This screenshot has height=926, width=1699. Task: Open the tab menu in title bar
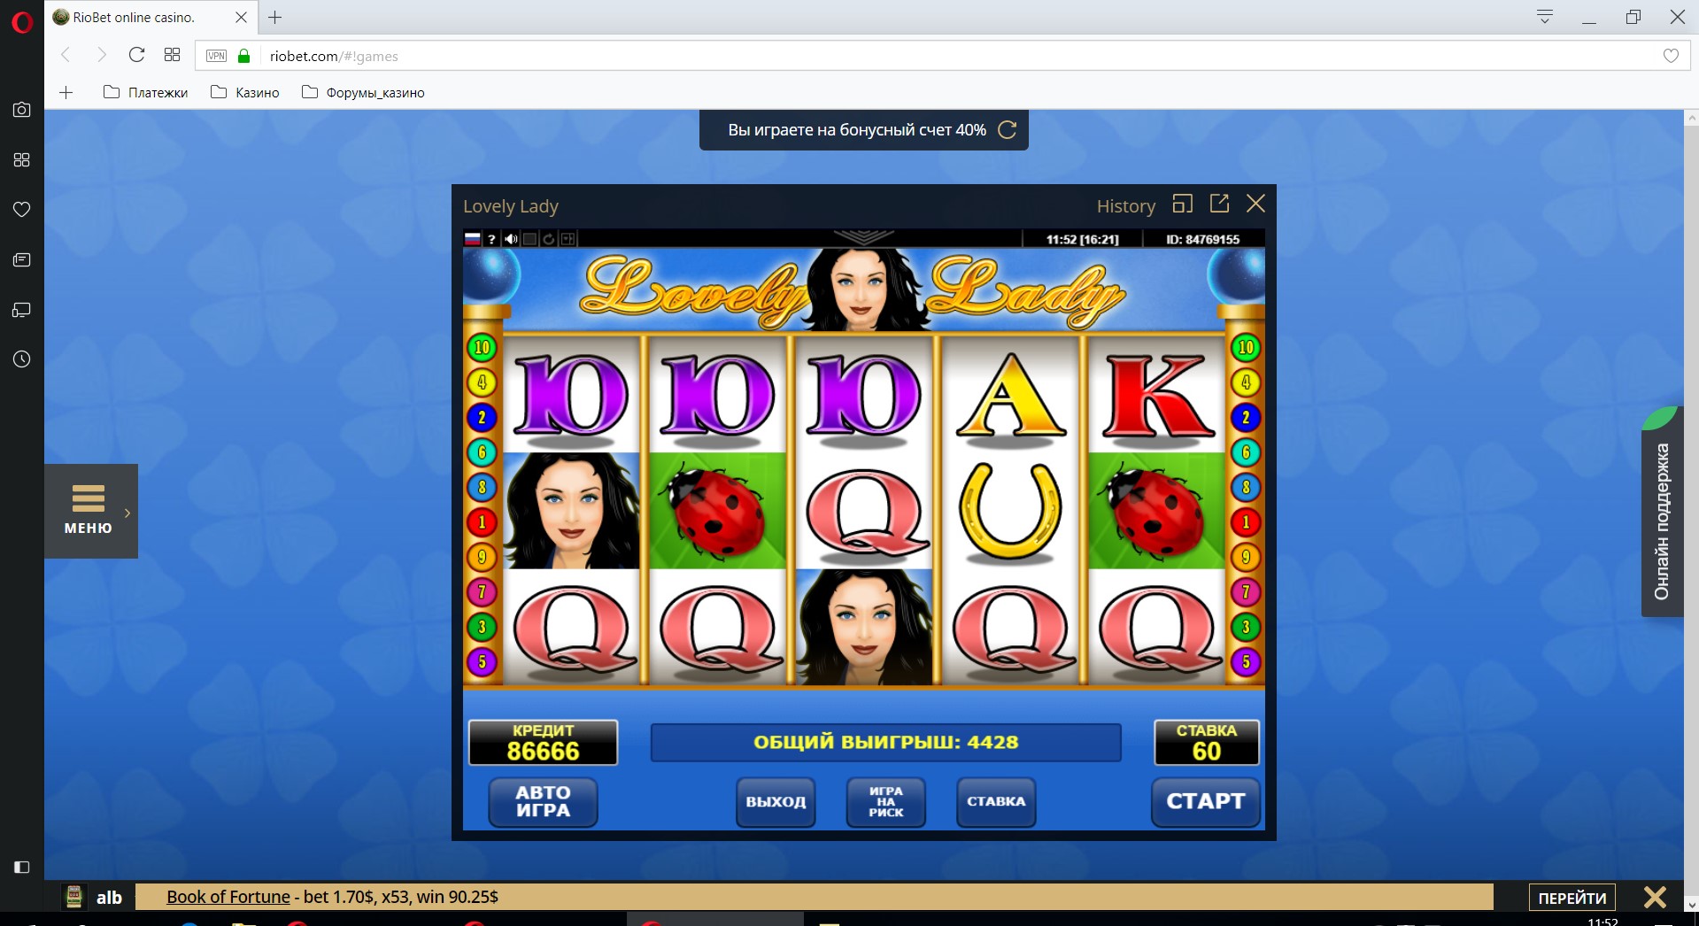coord(1545,17)
